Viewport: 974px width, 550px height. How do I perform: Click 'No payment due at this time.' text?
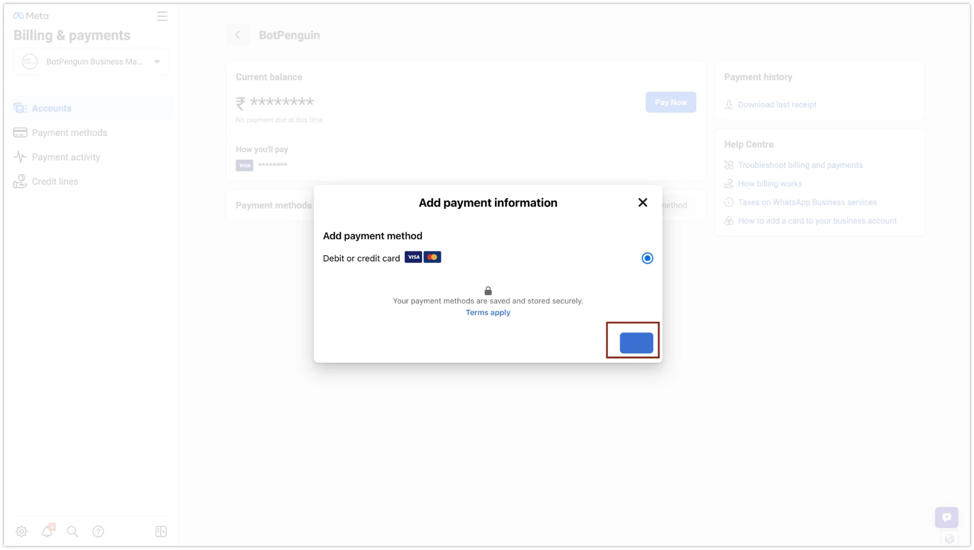click(280, 120)
